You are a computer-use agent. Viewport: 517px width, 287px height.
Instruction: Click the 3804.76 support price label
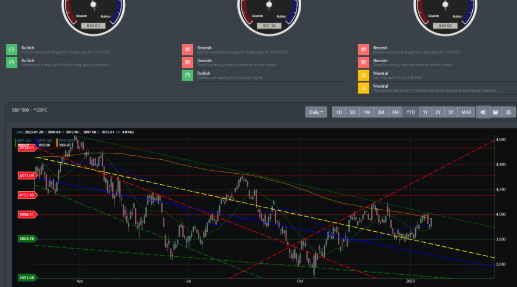27,239
